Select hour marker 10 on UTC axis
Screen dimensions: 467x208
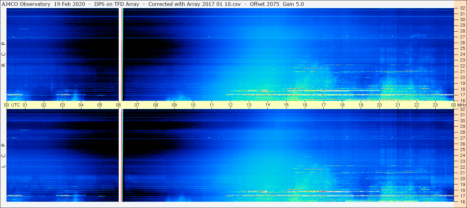coord(193,105)
